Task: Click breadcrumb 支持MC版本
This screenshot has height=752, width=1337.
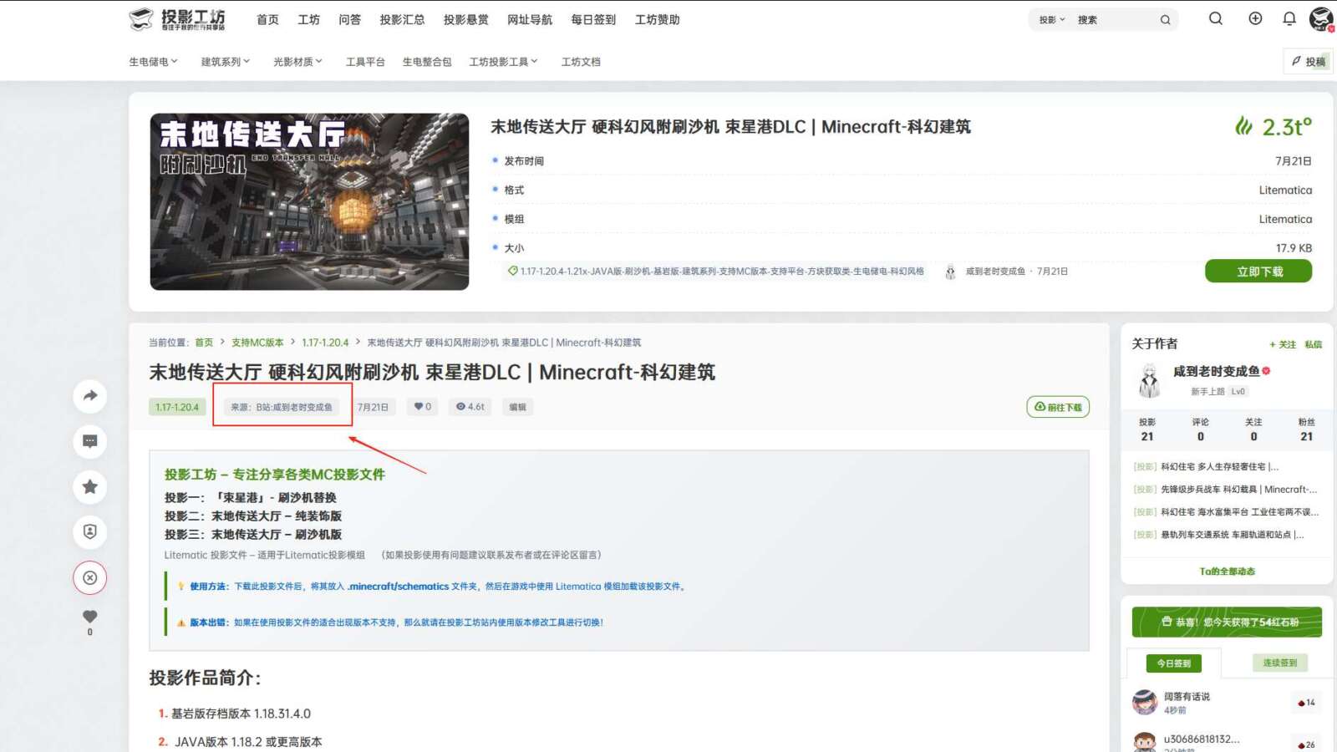Action: (257, 343)
